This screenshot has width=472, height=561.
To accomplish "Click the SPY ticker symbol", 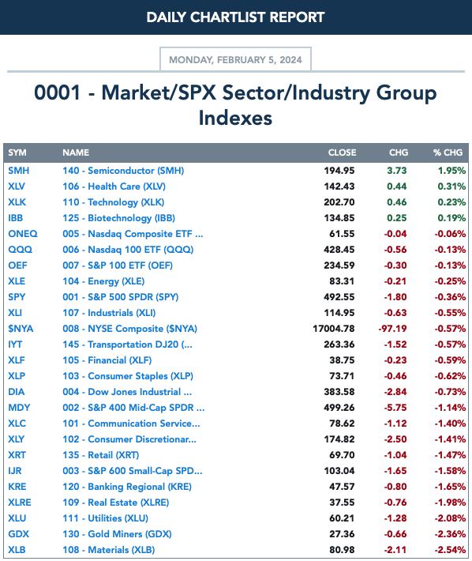I will click(17, 297).
